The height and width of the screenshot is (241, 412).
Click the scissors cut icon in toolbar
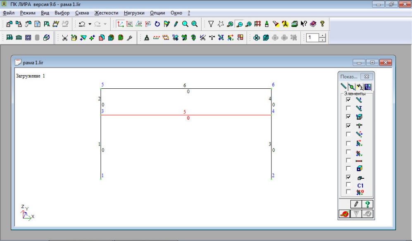[x=64, y=38]
